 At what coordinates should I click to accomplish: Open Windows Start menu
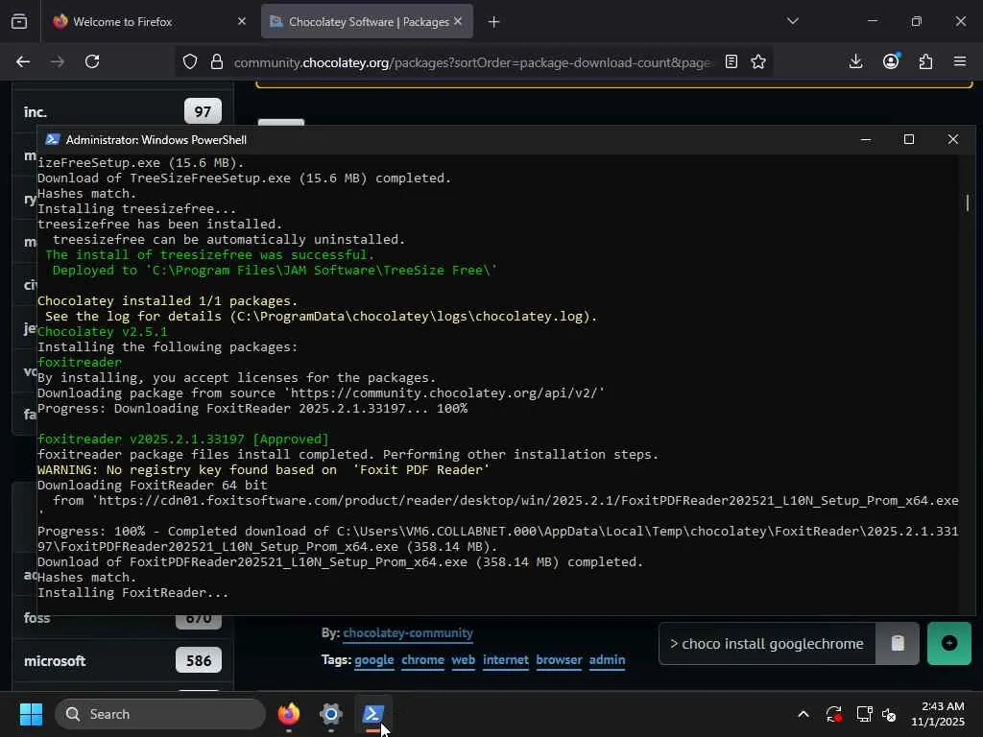[31, 714]
